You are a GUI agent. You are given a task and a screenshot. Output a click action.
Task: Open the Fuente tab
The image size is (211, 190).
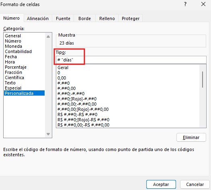point(63,18)
